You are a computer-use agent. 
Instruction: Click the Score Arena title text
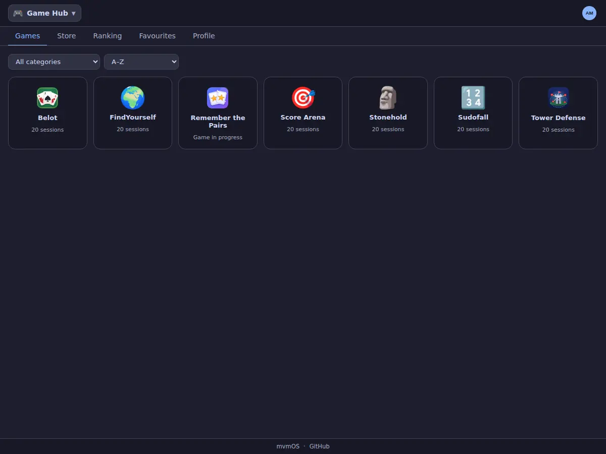coord(303,118)
